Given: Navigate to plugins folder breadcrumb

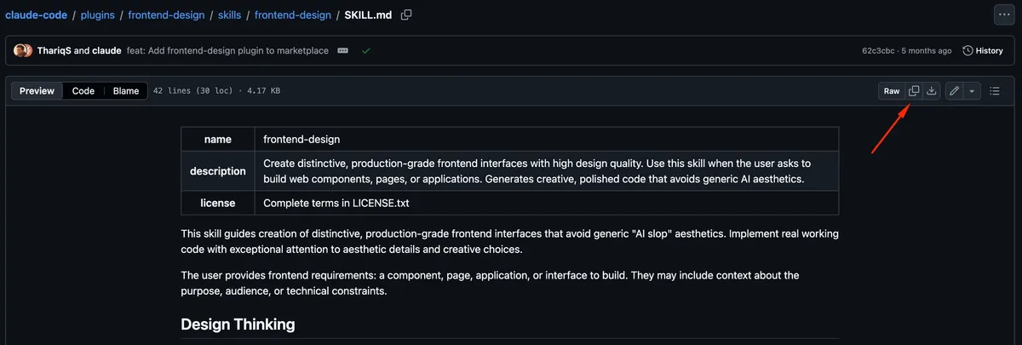Looking at the screenshot, I should coord(98,14).
